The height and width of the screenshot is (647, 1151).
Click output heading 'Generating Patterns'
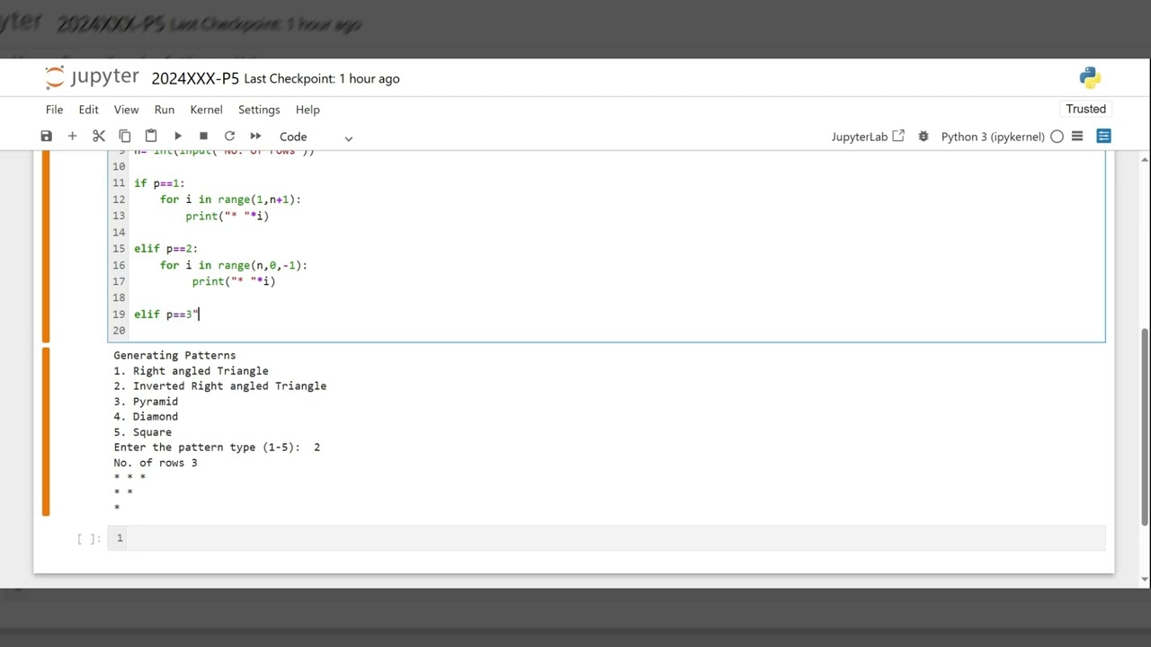tap(174, 356)
